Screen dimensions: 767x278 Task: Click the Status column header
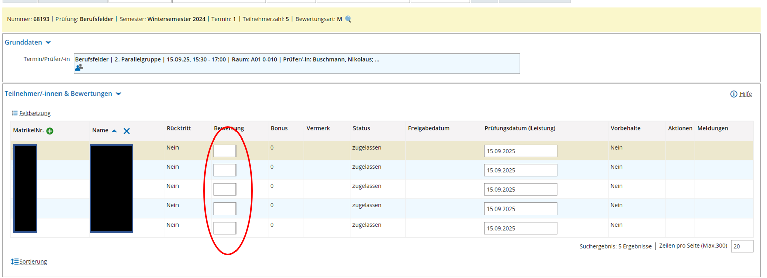(361, 128)
